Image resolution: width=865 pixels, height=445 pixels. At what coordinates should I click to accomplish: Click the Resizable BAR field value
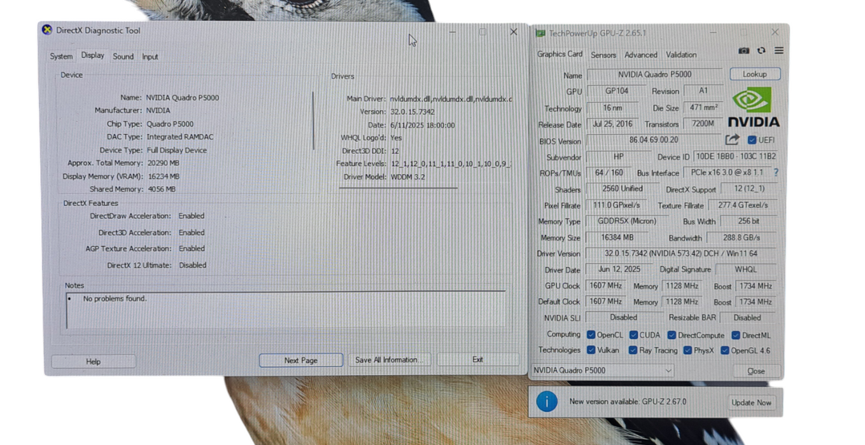point(747,317)
